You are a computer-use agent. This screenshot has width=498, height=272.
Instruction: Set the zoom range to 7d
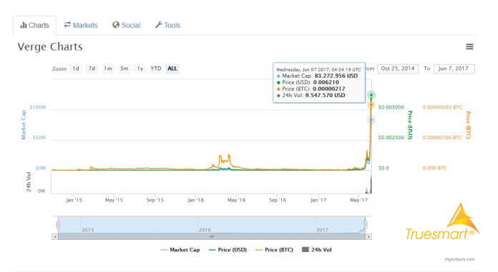pyautogui.click(x=92, y=69)
